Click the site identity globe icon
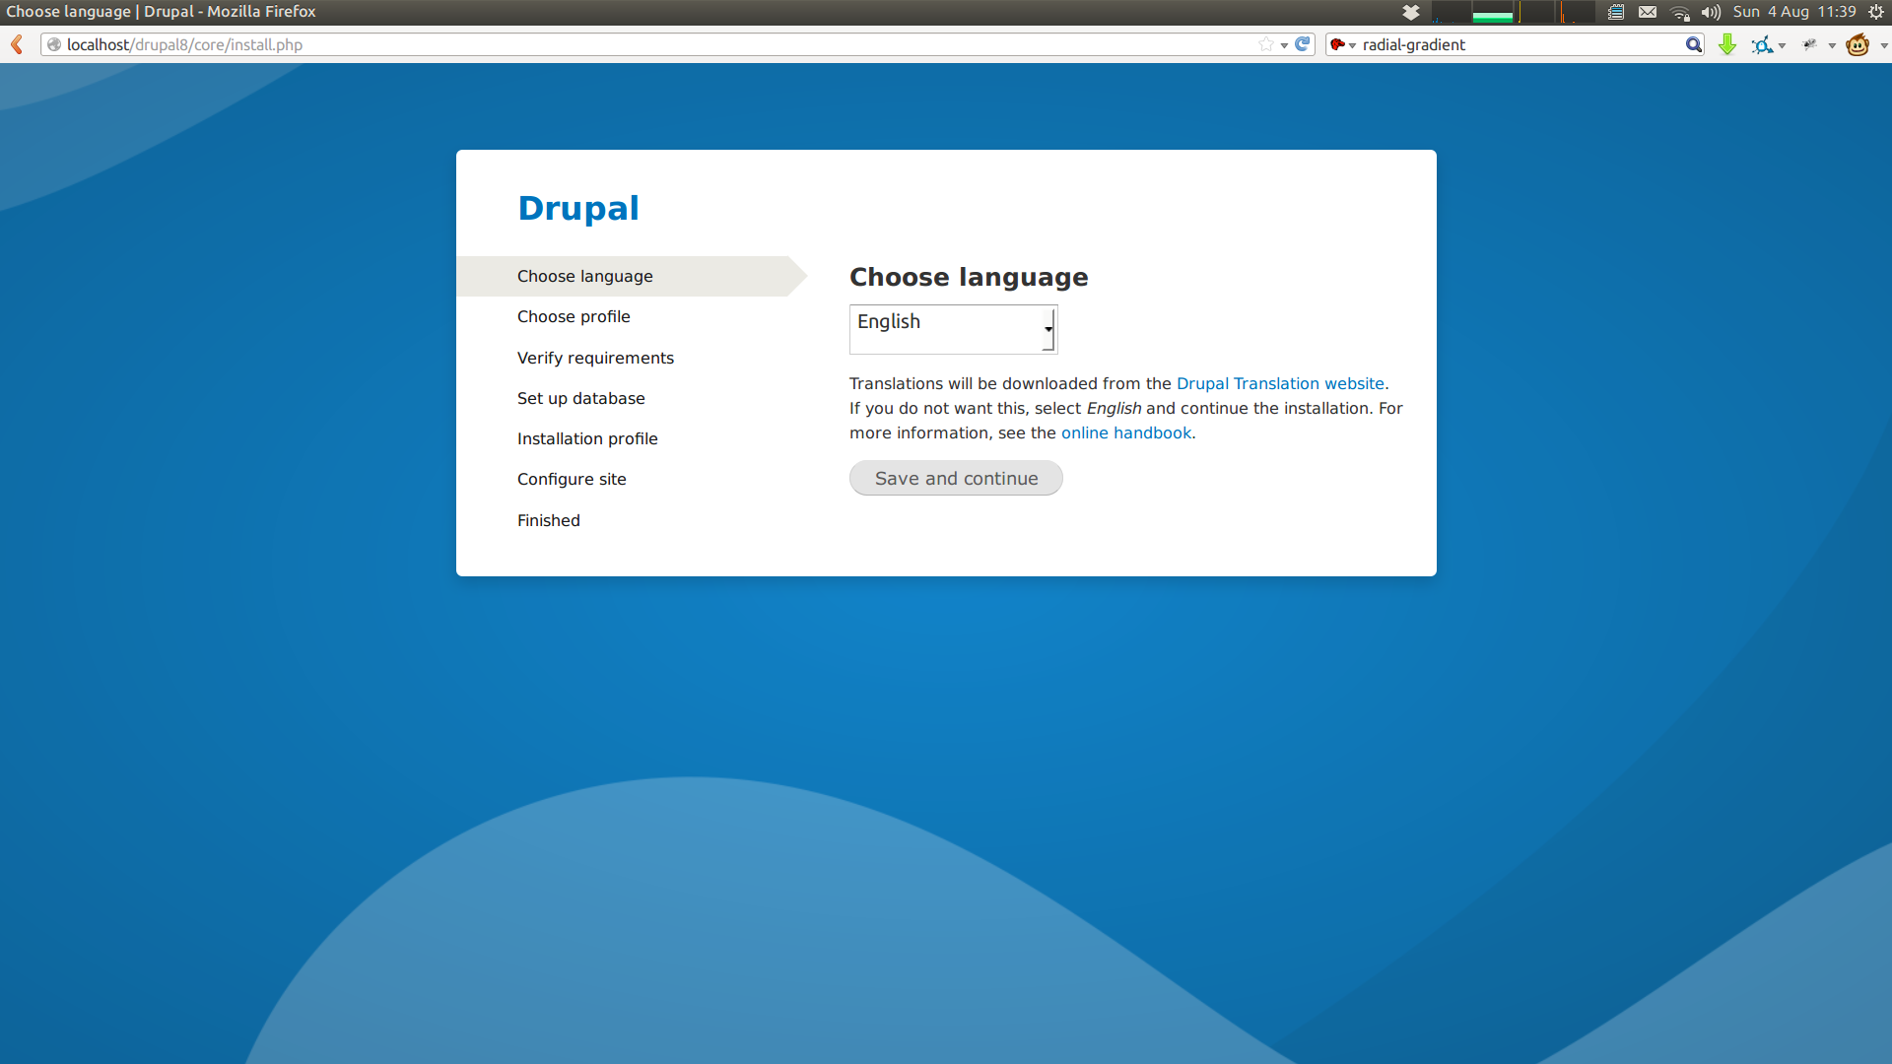The image size is (1892, 1064). 54,44
